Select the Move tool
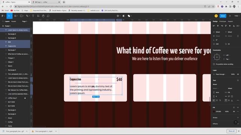The width and height of the screenshot is (241, 135). (9, 16)
